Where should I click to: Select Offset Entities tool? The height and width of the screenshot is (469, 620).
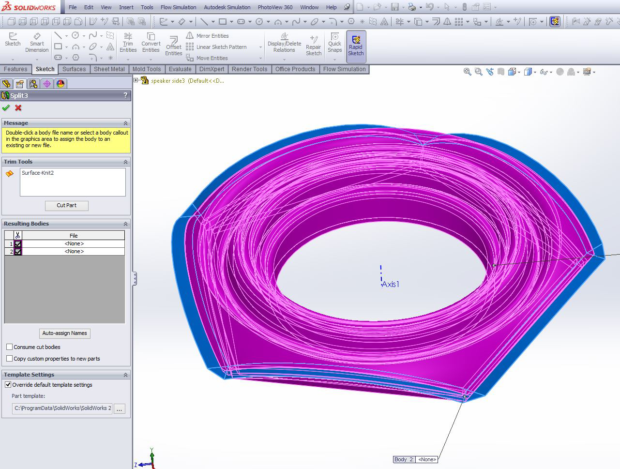coord(173,46)
